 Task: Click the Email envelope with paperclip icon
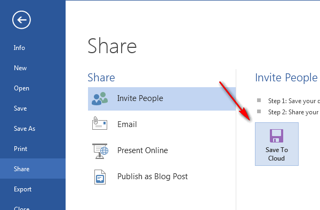[100, 123]
